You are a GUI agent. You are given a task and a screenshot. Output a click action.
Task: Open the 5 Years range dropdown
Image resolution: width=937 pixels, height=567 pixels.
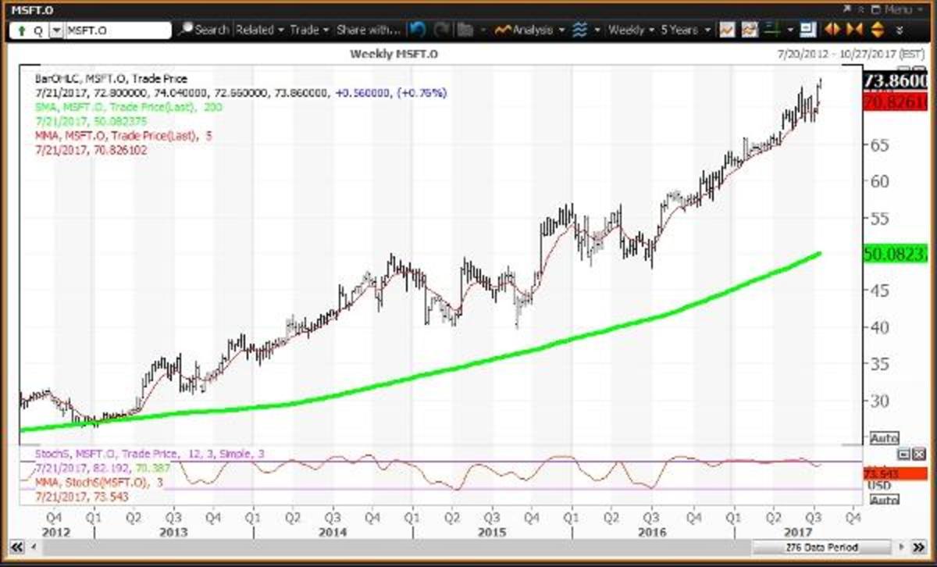[x=685, y=30]
